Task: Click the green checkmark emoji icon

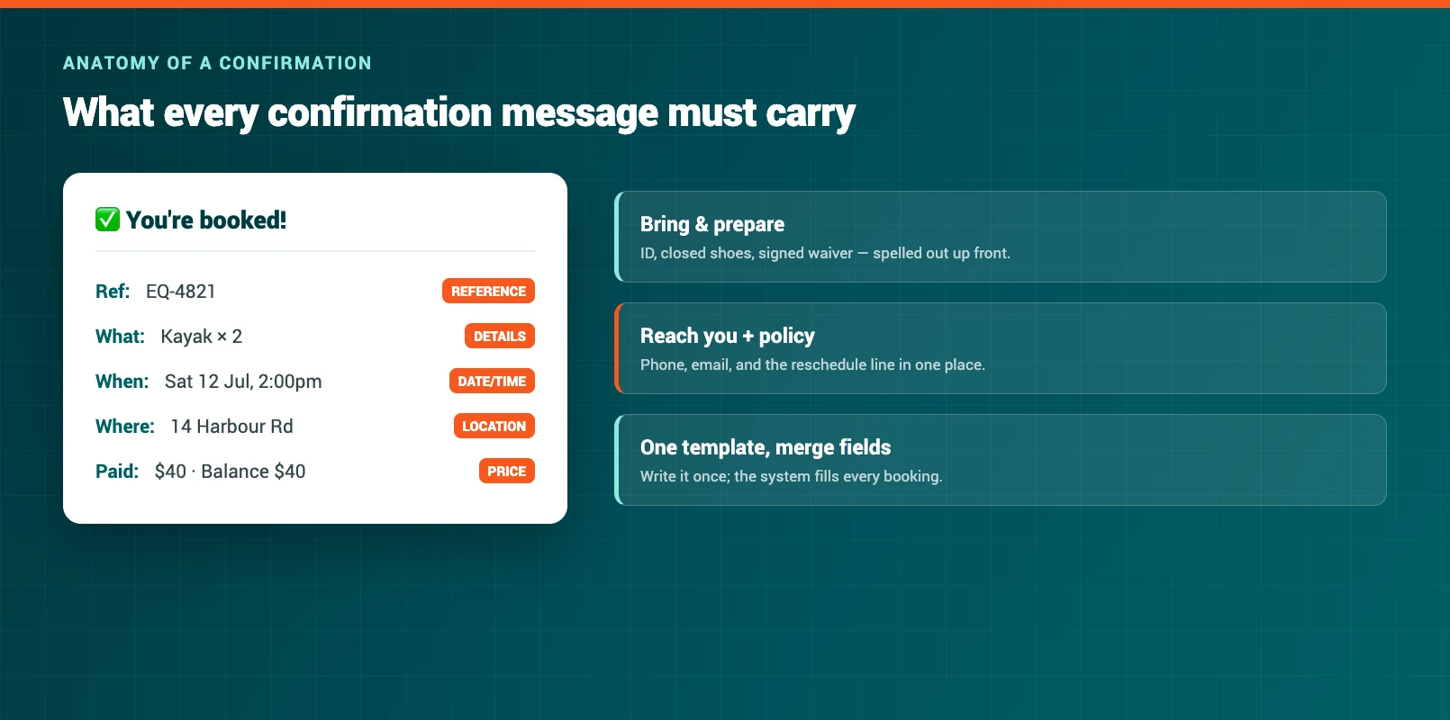Action: coord(107,220)
